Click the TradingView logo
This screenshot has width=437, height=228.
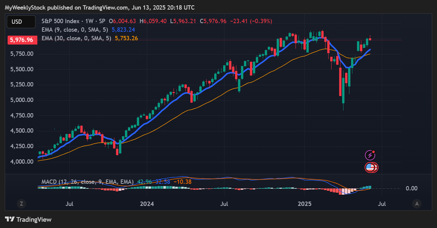pos(28,219)
